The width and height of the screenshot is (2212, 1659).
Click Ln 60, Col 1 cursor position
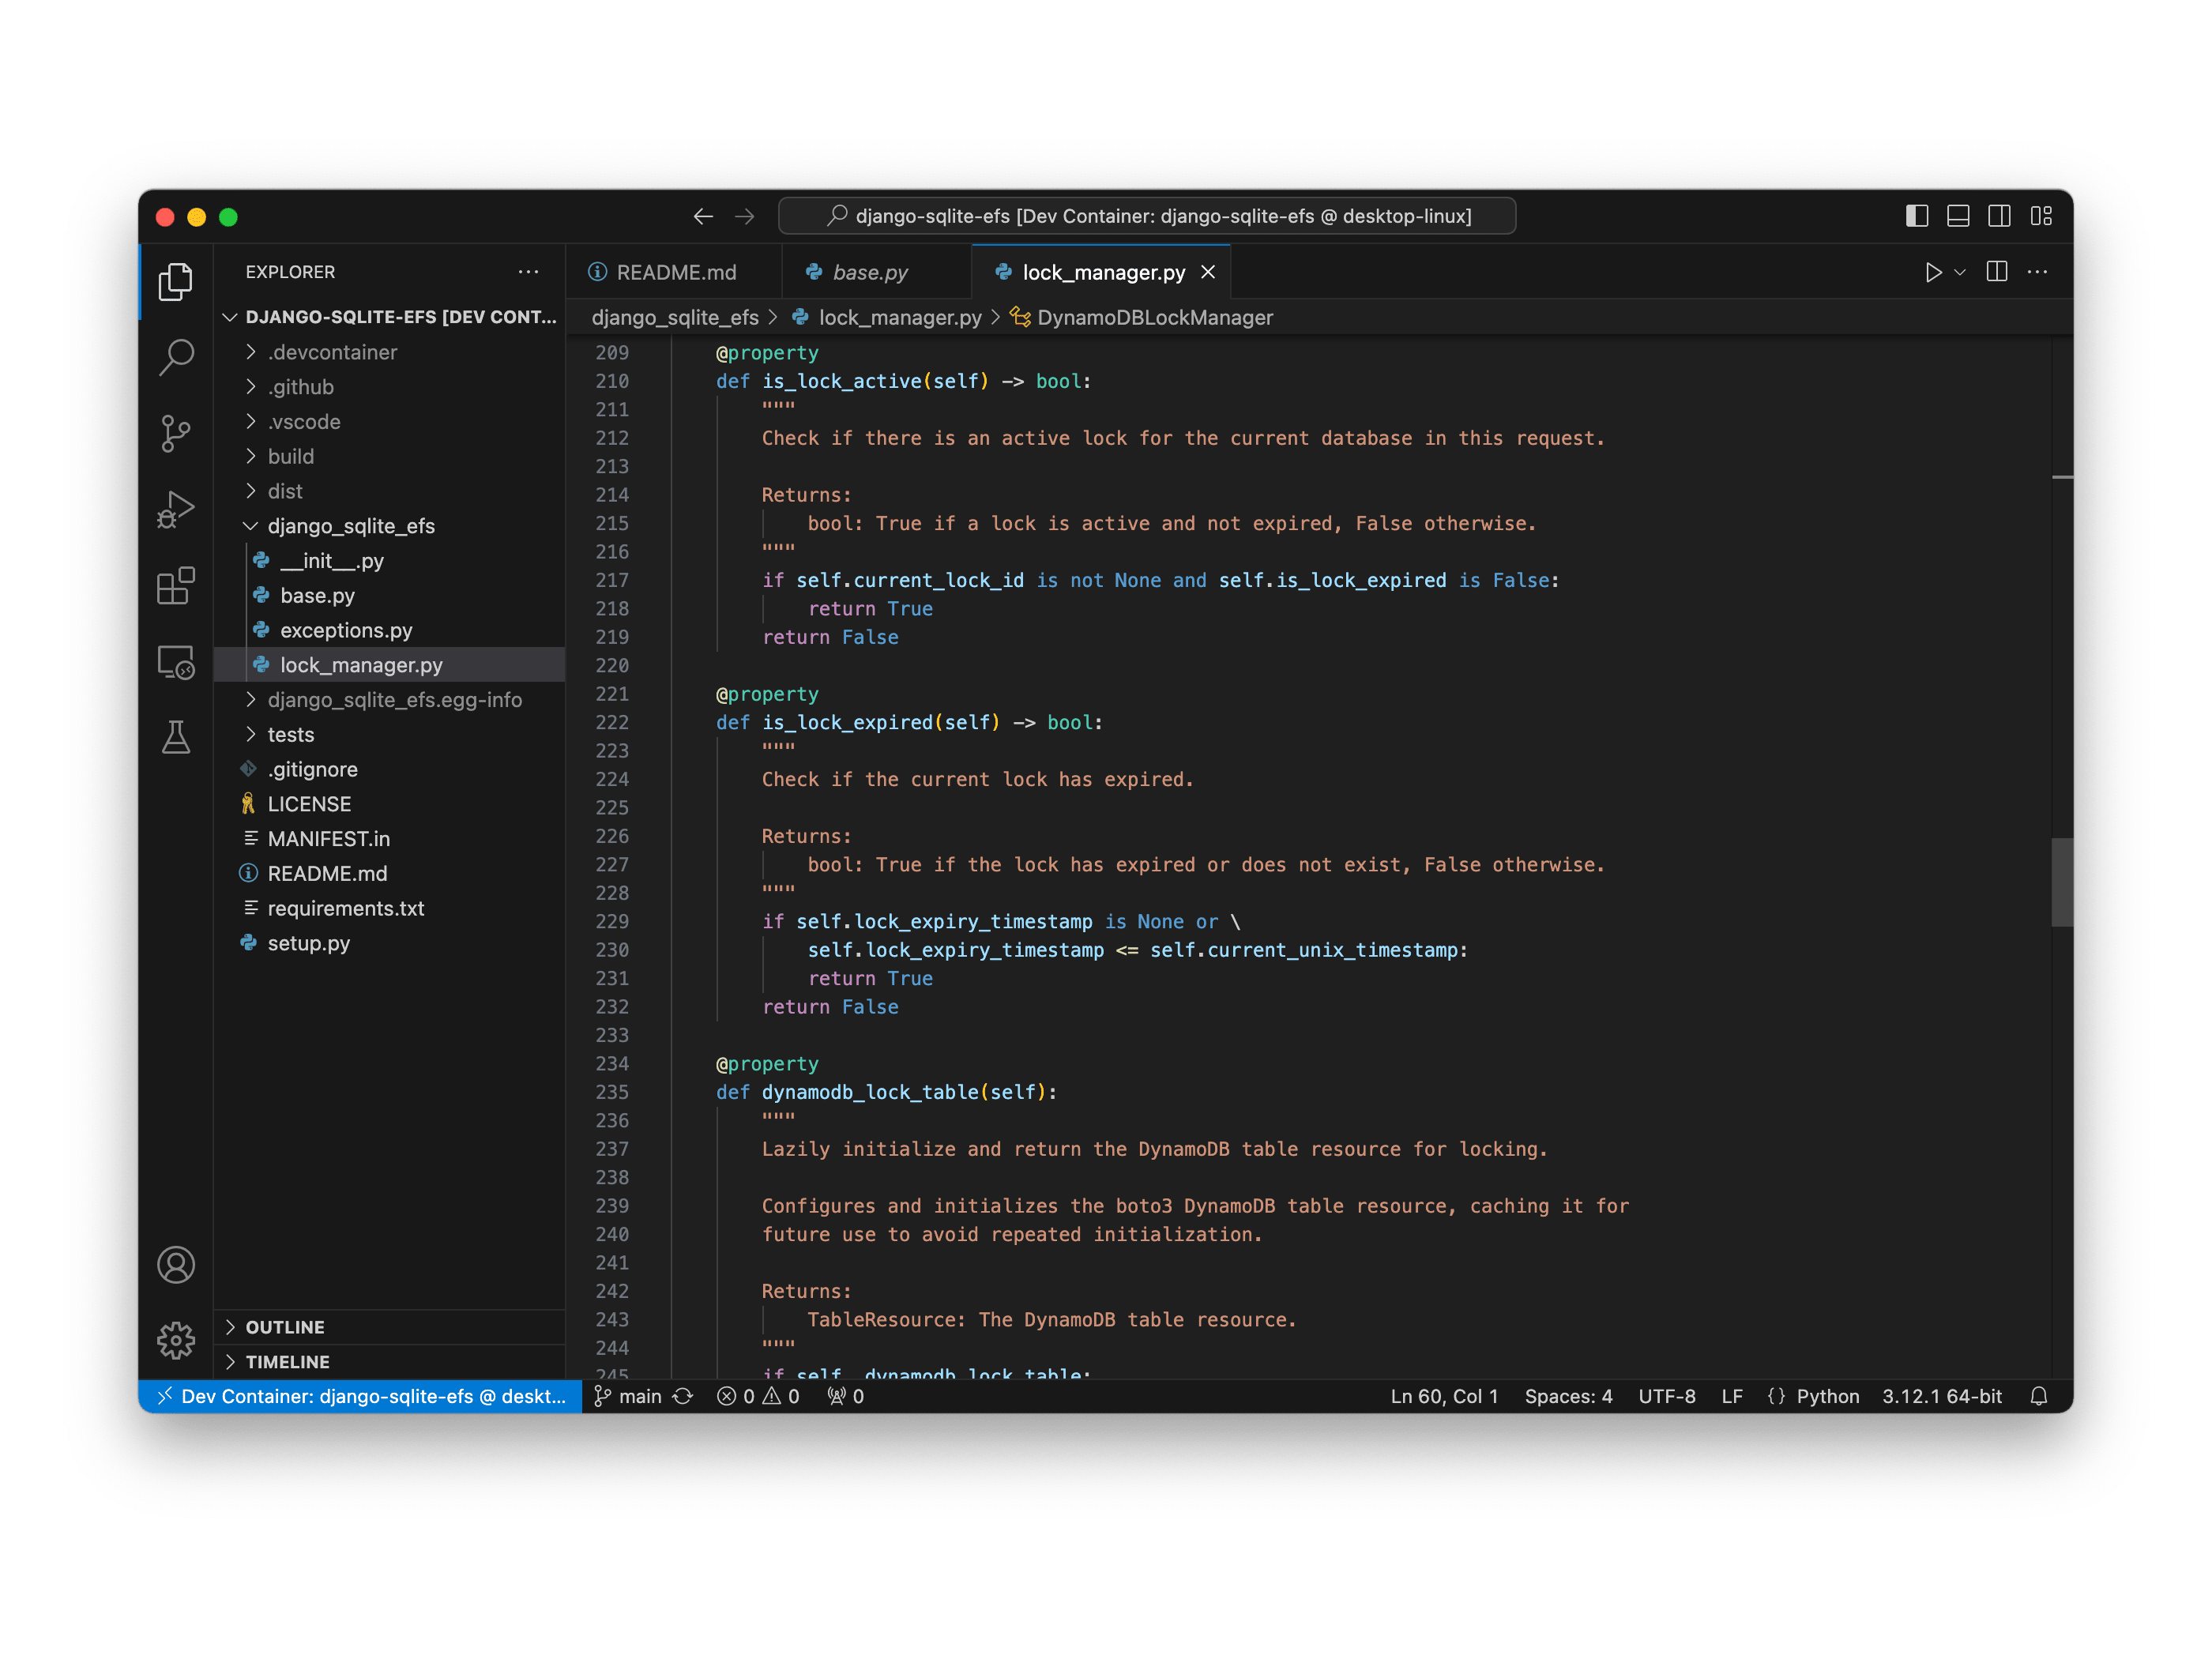click(1444, 1396)
